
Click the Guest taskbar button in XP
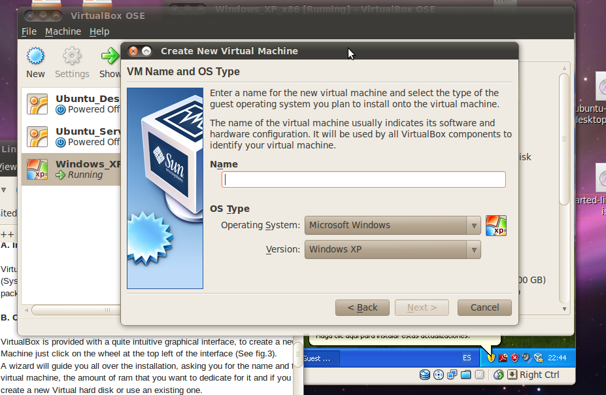pos(321,358)
